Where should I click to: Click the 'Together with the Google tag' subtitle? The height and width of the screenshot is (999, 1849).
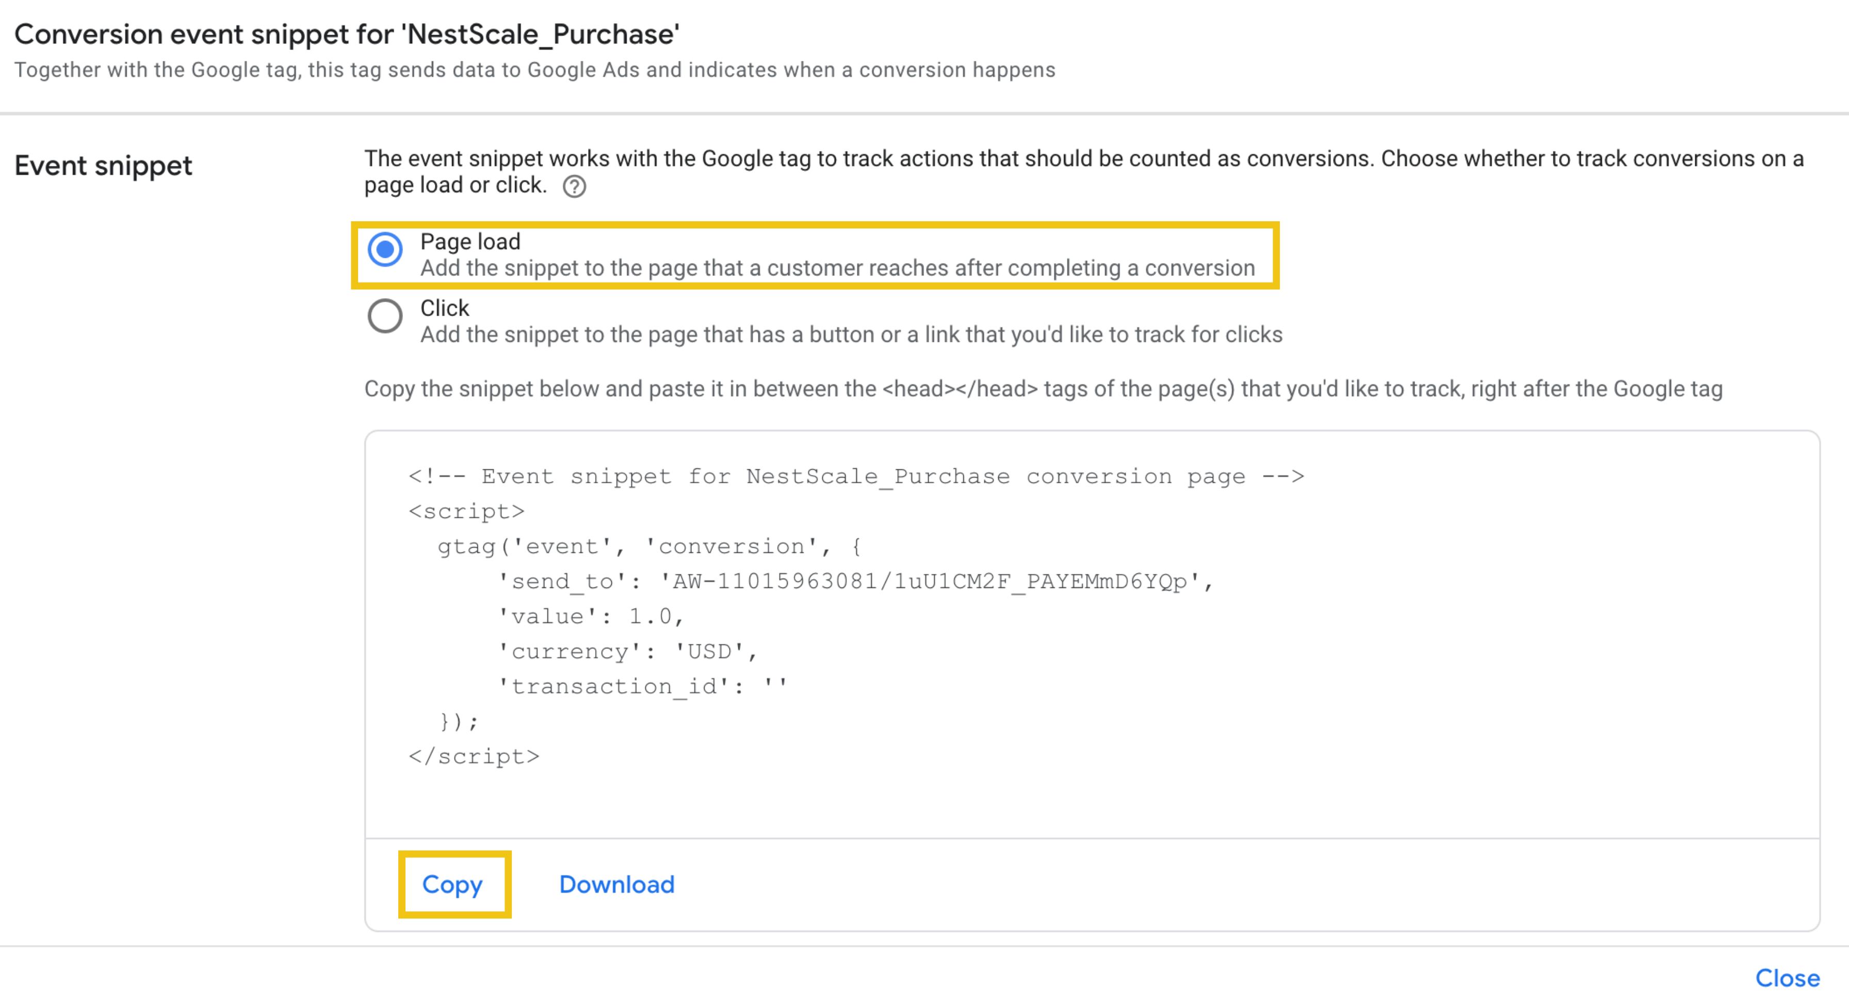point(535,70)
